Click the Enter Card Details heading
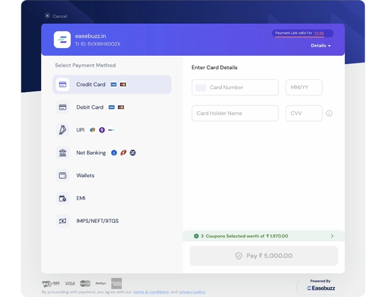Screen dimensions: 386x297 tap(214, 68)
